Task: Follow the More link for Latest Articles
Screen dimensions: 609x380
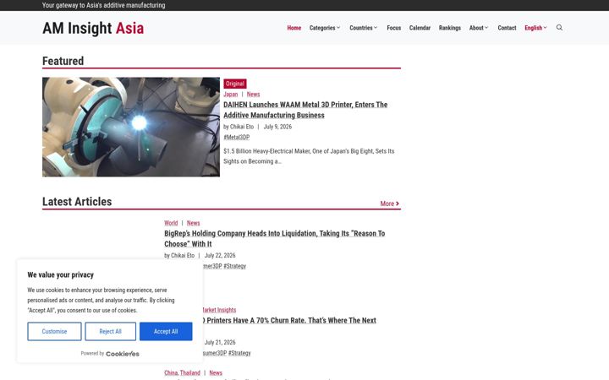Action: tap(390, 204)
